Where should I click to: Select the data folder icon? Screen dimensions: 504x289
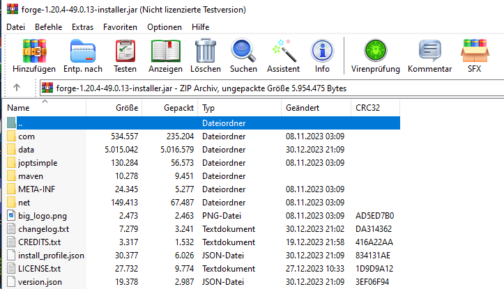[11, 149]
